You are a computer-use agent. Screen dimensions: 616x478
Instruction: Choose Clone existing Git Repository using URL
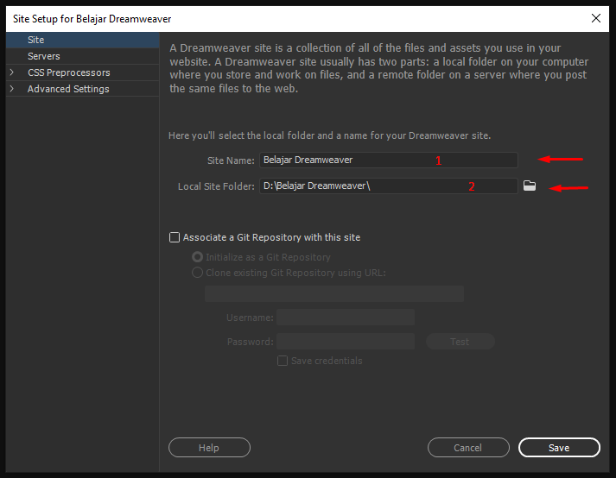coord(197,273)
